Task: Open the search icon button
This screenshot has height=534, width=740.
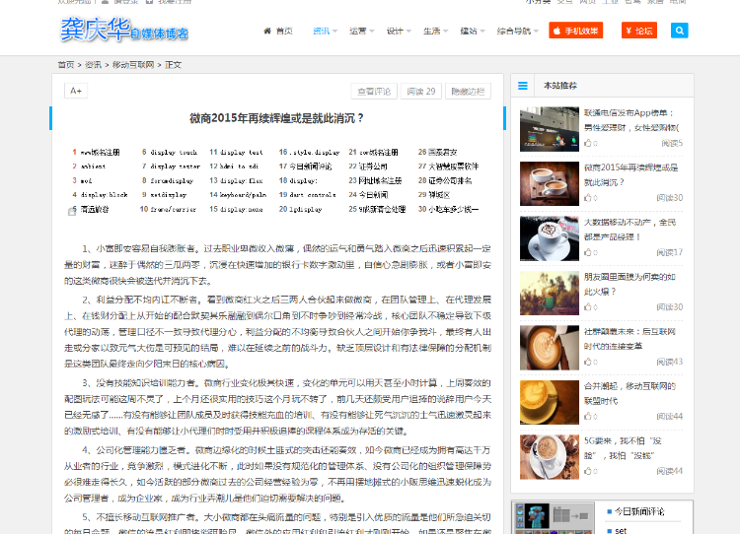Action: tap(679, 31)
